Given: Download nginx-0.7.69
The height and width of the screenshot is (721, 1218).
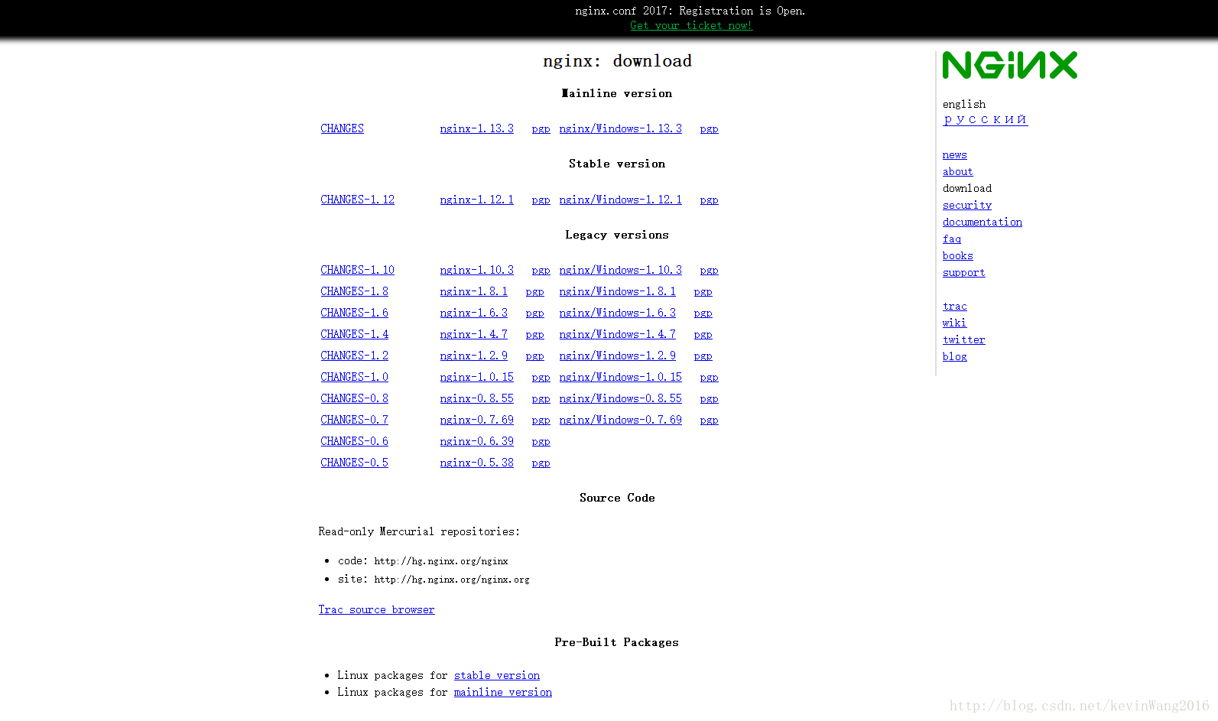Looking at the screenshot, I should tap(476, 420).
